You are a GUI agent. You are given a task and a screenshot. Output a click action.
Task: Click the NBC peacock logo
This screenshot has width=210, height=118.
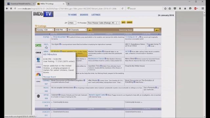38,74
